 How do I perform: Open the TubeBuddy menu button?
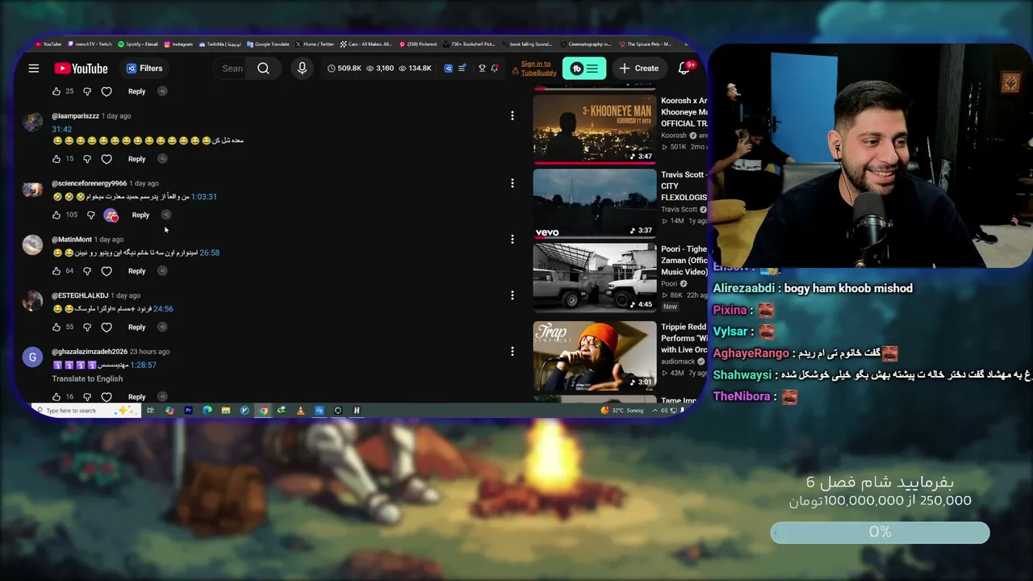(584, 69)
